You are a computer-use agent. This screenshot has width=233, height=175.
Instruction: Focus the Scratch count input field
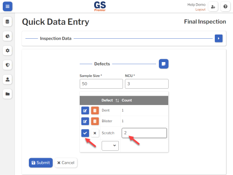point(144,133)
